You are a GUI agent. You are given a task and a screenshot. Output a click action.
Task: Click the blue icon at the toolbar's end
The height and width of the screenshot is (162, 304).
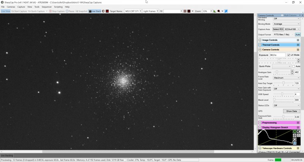(x=226, y=11)
